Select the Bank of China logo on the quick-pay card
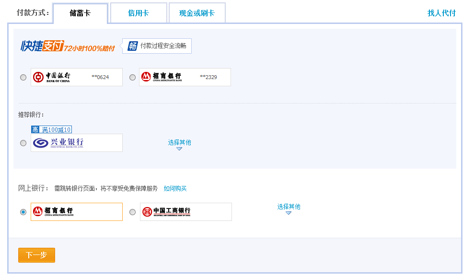 [x=51, y=77]
